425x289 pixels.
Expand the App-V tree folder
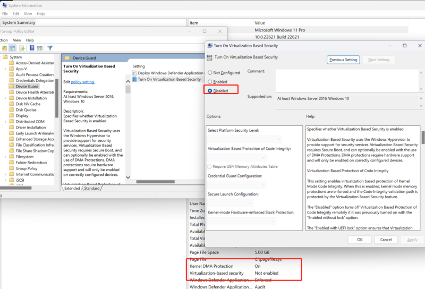click(5, 69)
